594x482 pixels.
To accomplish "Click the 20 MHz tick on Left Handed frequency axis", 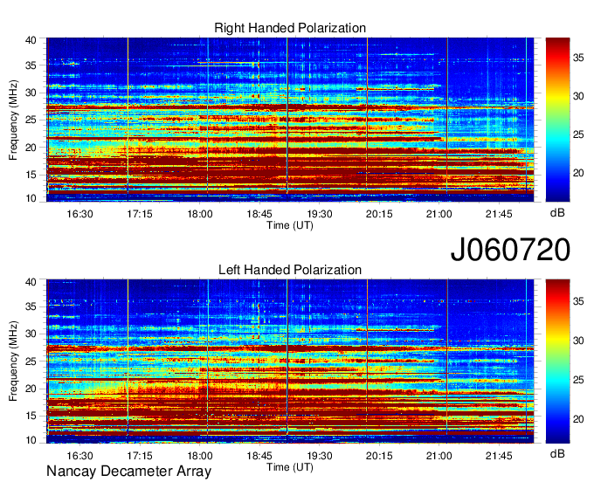I will pos(31,389).
